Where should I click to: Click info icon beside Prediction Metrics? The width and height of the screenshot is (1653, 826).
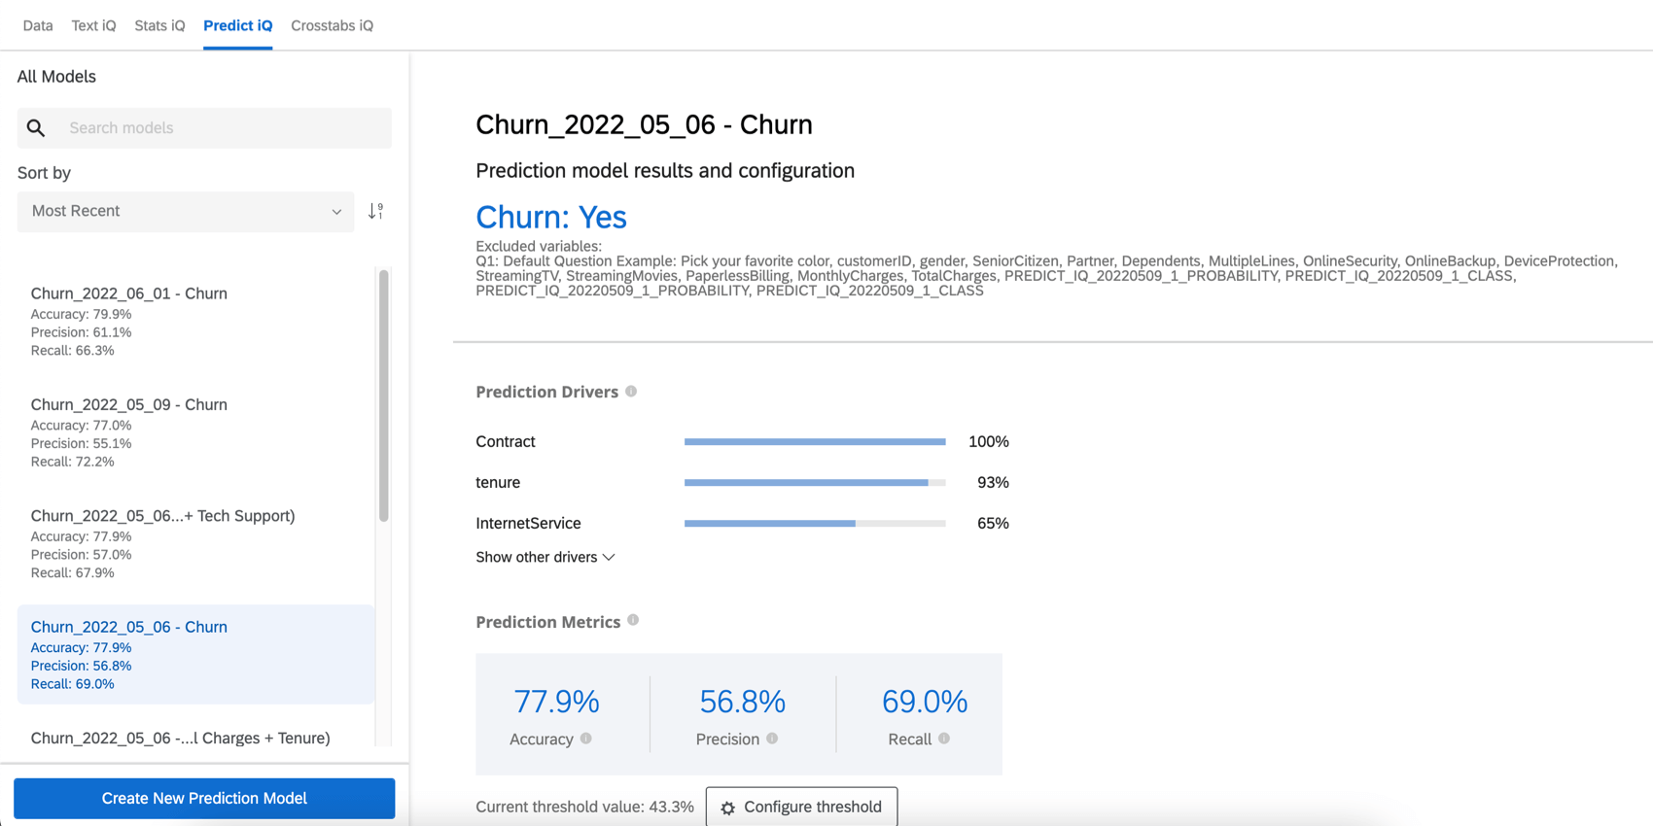(x=633, y=621)
